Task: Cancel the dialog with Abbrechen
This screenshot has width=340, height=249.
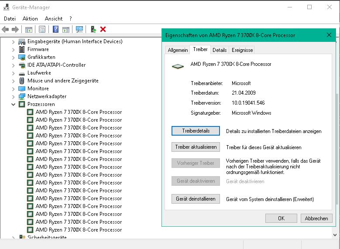Action: click(x=316, y=218)
